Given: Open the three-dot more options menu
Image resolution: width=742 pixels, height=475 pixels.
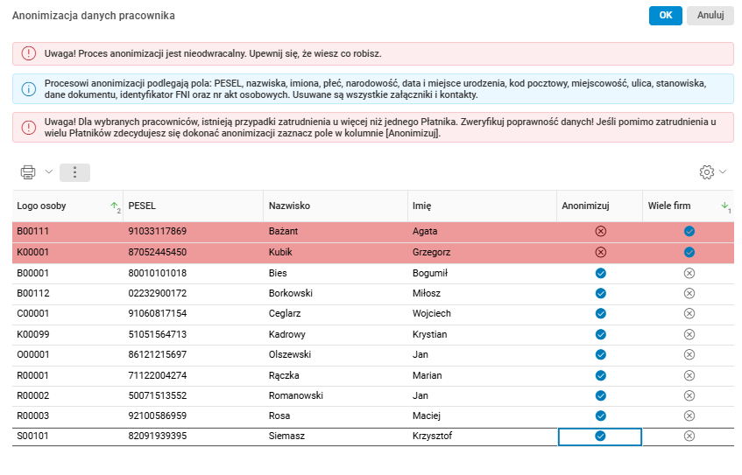Looking at the screenshot, I should pyautogui.click(x=74, y=172).
